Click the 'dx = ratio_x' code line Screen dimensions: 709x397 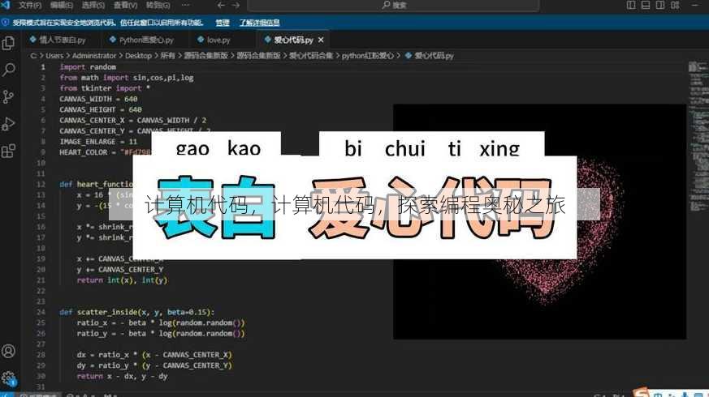coord(154,355)
